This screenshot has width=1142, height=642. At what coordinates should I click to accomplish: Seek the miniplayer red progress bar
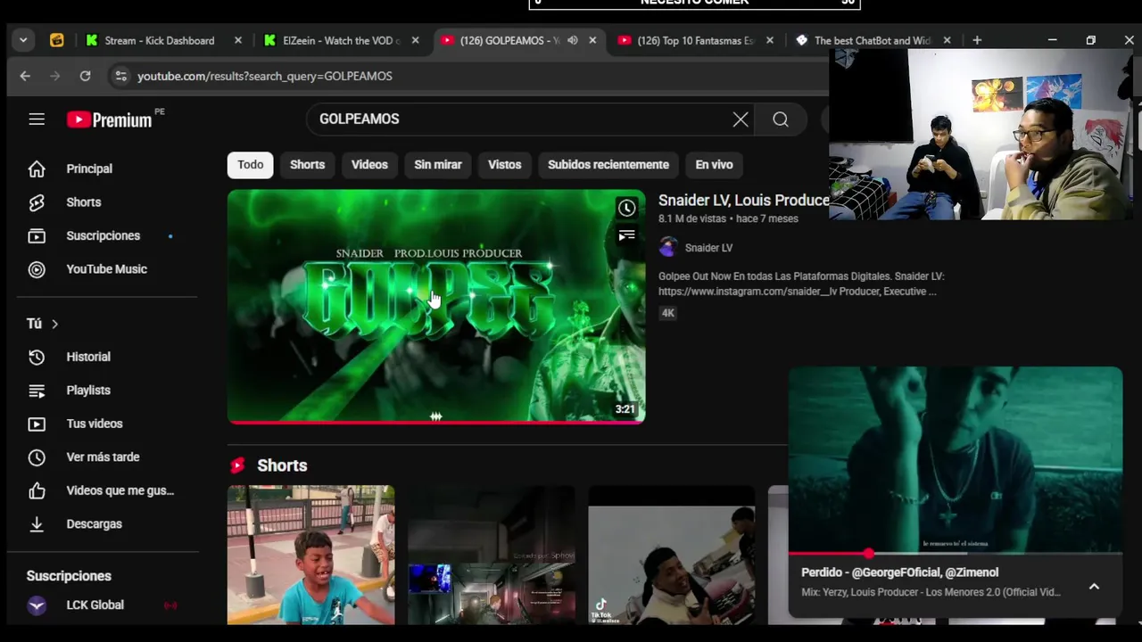tap(955, 554)
